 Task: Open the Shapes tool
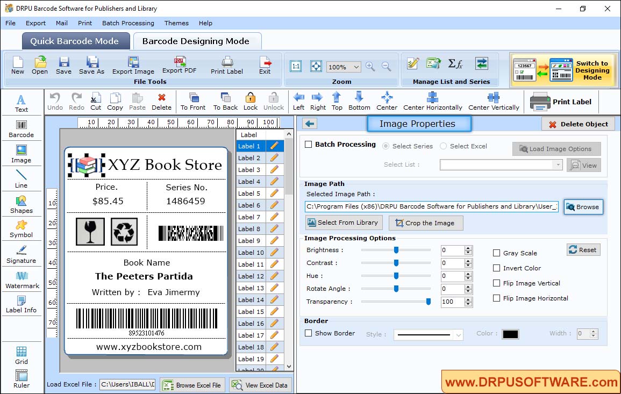pyautogui.click(x=22, y=204)
